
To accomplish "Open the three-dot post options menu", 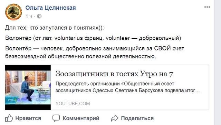I will (207, 7).
